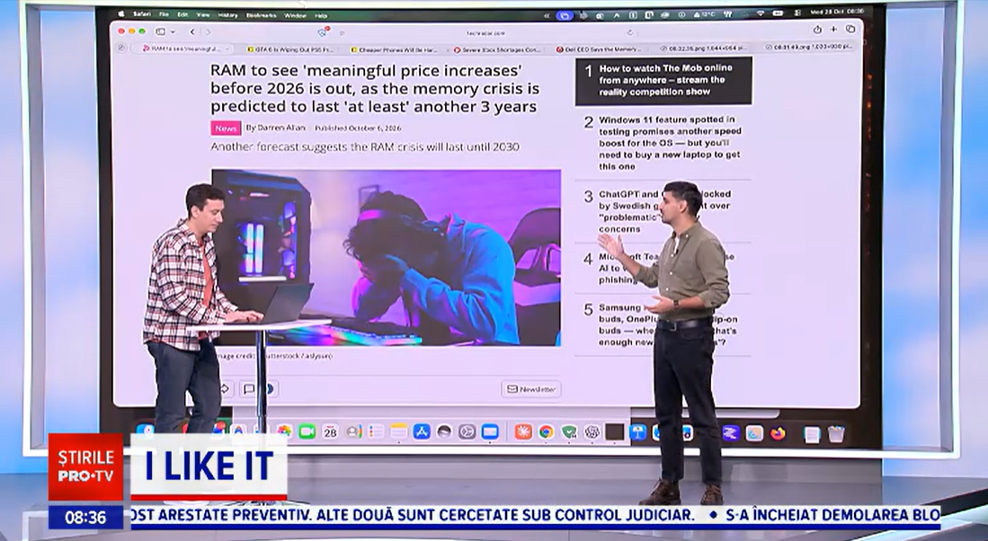The width and height of the screenshot is (988, 541).
Task: Open FaceTime from the dock
Action: tap(307, 431)
